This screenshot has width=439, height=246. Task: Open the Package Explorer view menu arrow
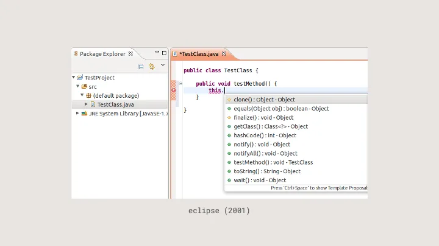(x=163, y=65)
